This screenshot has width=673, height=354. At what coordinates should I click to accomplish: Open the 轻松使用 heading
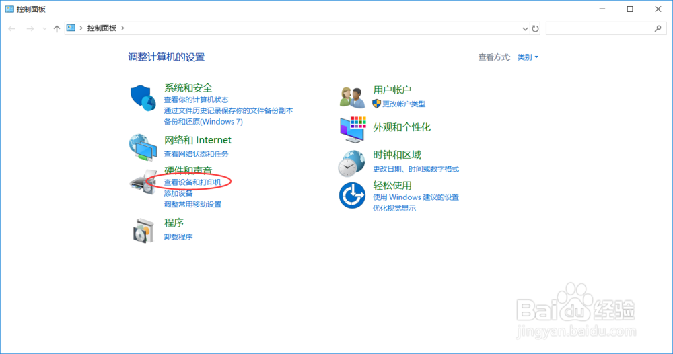pos(392,185)
